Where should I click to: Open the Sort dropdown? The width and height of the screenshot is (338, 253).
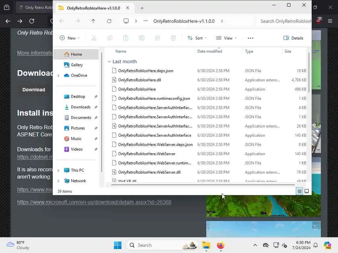197,38
